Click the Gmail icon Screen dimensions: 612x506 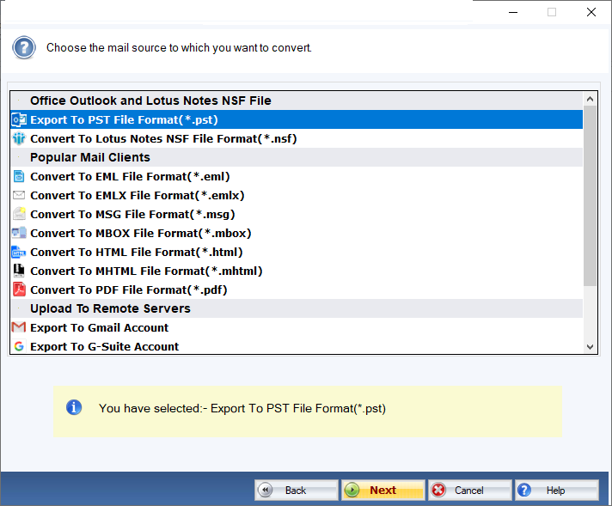point(19,327)
